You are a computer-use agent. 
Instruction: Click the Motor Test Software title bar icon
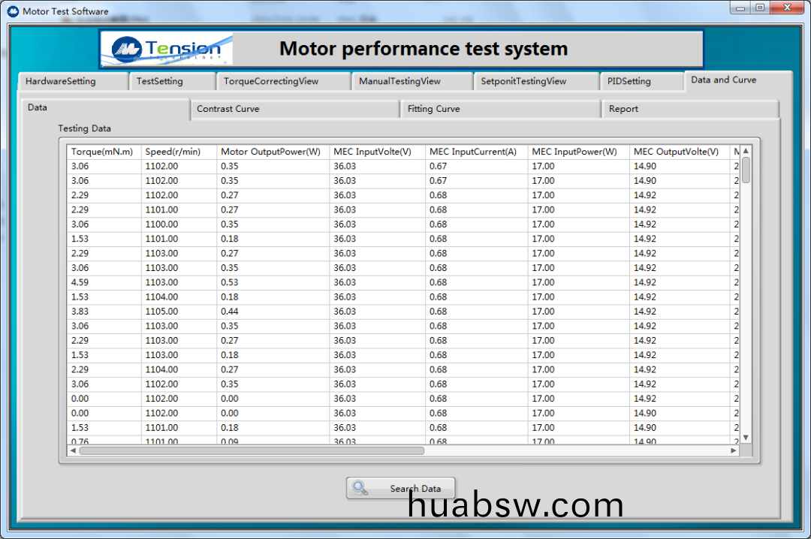pos(13,11)
